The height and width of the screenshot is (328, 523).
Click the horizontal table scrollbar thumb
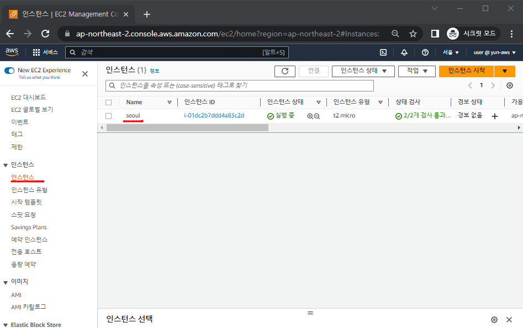[x=187, y=127]
